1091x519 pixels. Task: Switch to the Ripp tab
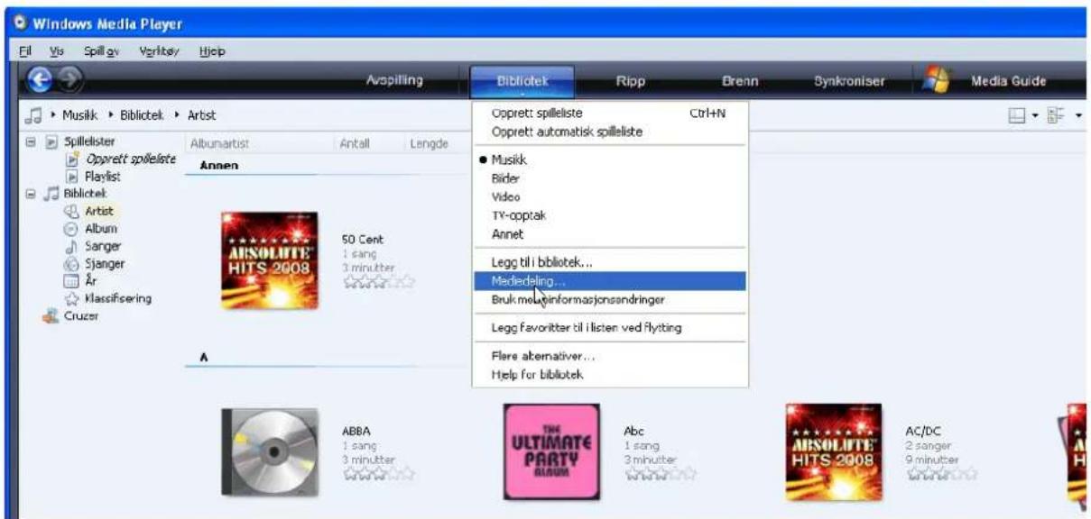click(630, 81)
